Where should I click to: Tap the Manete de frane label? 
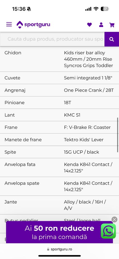pos(23,140)
